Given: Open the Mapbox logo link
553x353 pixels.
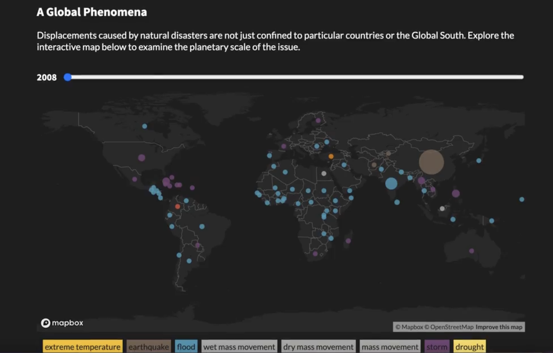Looking at the screenshot, I should [x=62, y=323].
